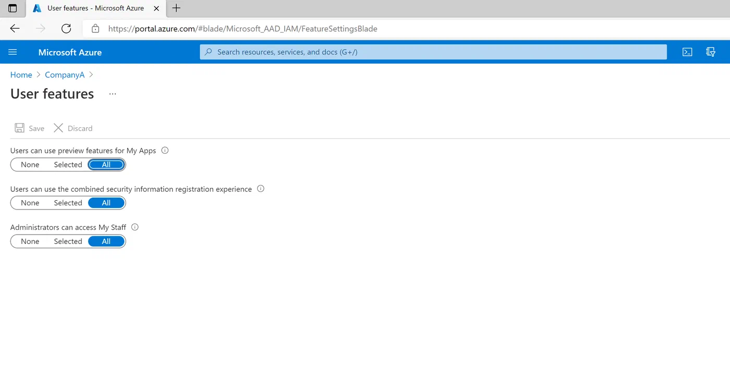
Task: Set My Staff access to Selected
Action: [x=68, y=241]
